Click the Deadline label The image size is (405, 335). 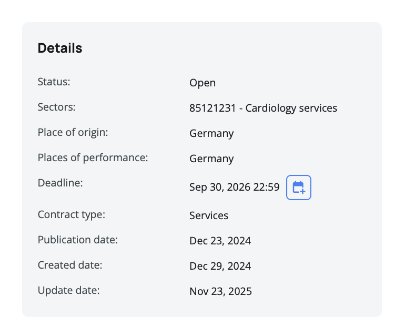(60, 183)
